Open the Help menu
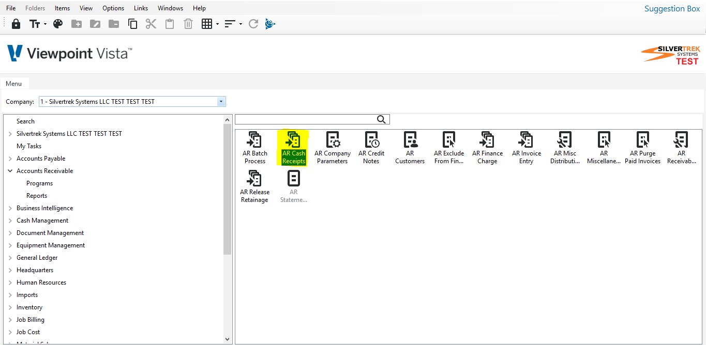Image resolution: width=706 pixels, height=345 pixels. (199, 8)
